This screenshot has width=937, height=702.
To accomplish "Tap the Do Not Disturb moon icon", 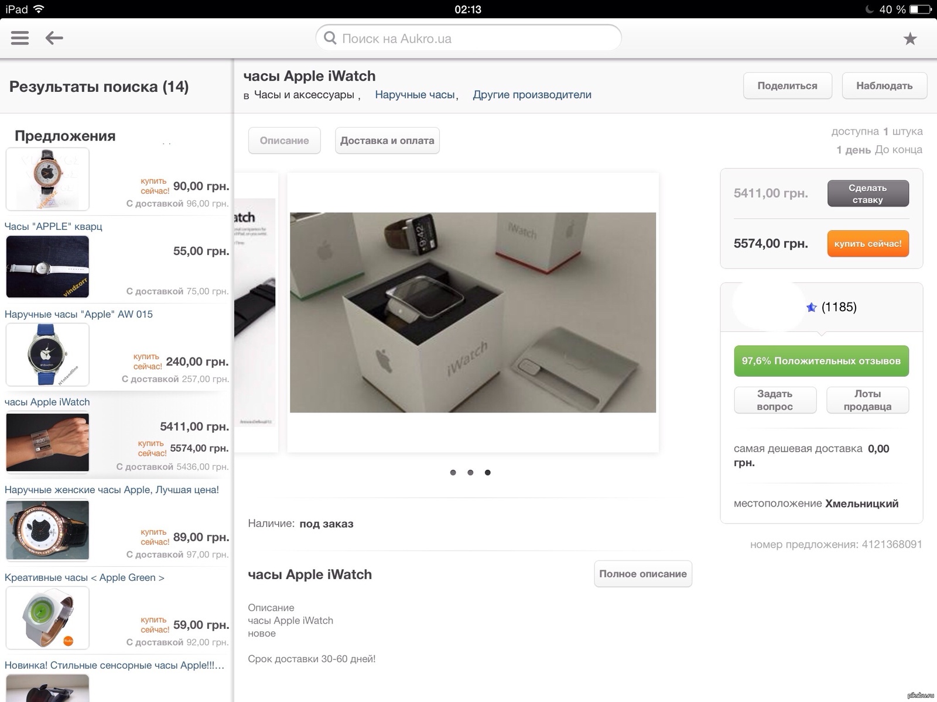I will pos(870,9).
